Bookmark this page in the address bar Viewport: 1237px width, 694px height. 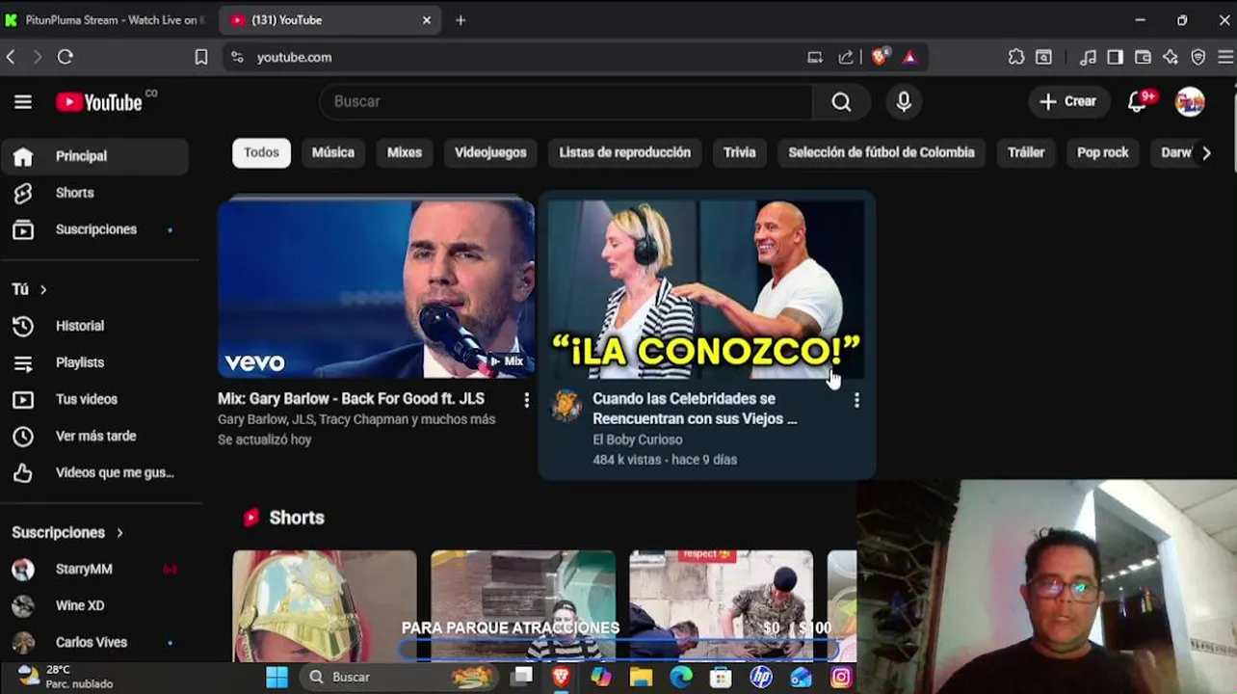200,57
